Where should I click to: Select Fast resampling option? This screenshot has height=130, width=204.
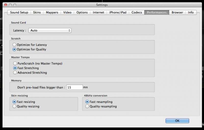(x=87, y=102)
